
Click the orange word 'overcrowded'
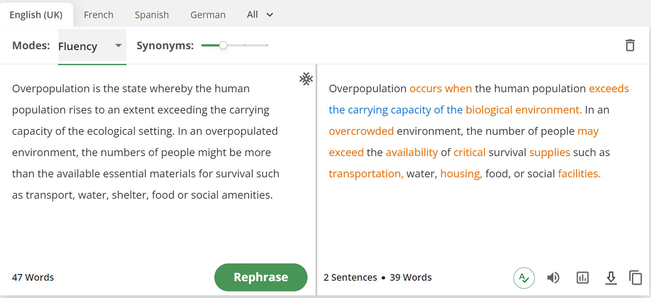361,131
